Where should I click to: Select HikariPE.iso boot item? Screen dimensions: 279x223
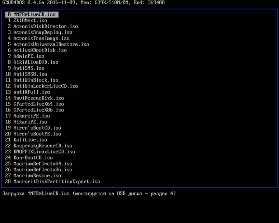click(x=26, y=122)
